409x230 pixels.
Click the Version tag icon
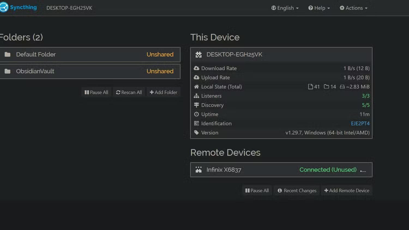pos(196,132)
